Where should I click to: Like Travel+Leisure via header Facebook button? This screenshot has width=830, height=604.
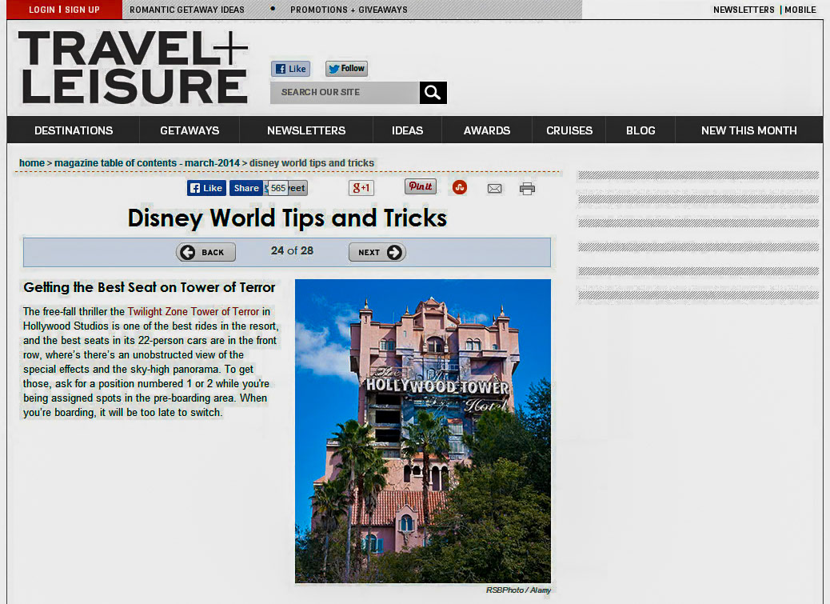[290, 69]
